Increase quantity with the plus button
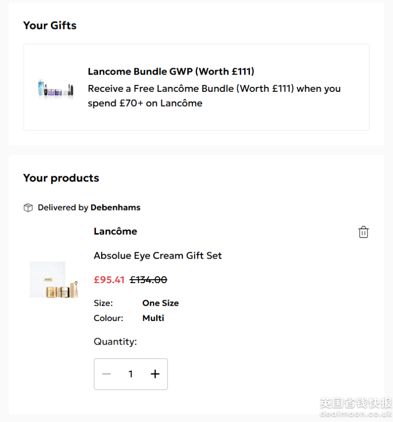Image resolution: width=393 pixels, height=422 pixels. [155, 374]
